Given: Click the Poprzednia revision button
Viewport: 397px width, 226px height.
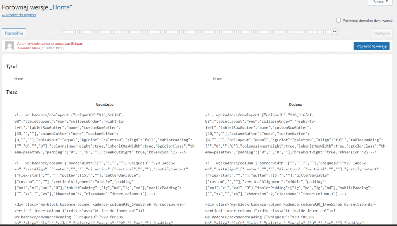Looking at the screenshot, I should point(14,33).
